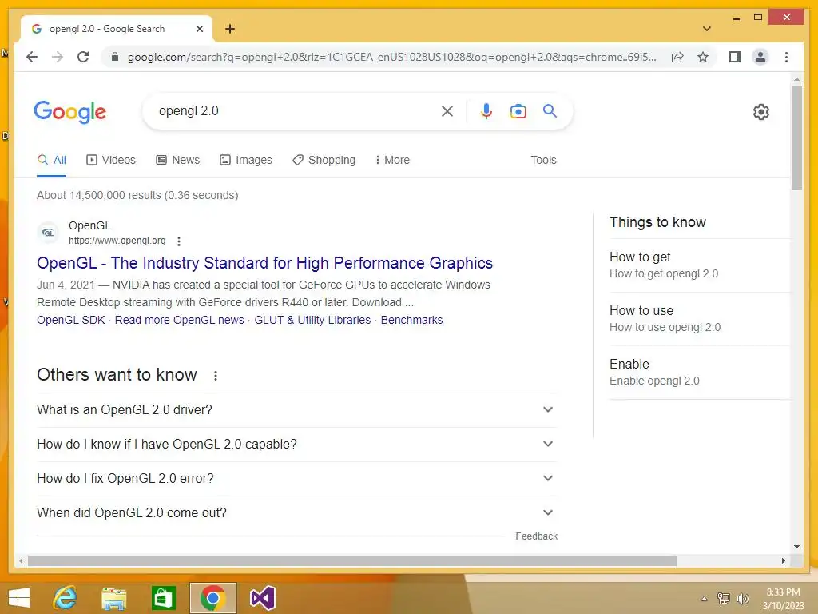
Task: Click Chrome icon in taskbar
Action: coord(212,598)
